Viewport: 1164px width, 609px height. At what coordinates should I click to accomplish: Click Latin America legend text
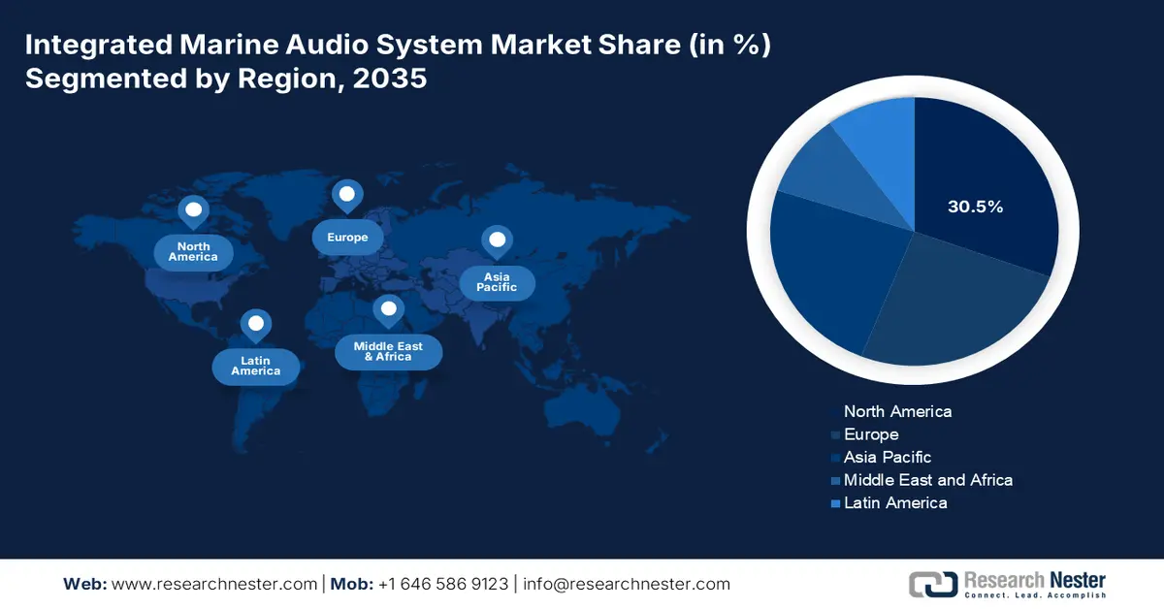[895, 502]
